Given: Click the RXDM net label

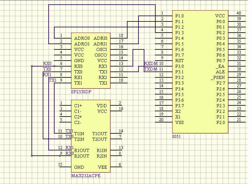Looking at the screenshot, I should [151, 64].
